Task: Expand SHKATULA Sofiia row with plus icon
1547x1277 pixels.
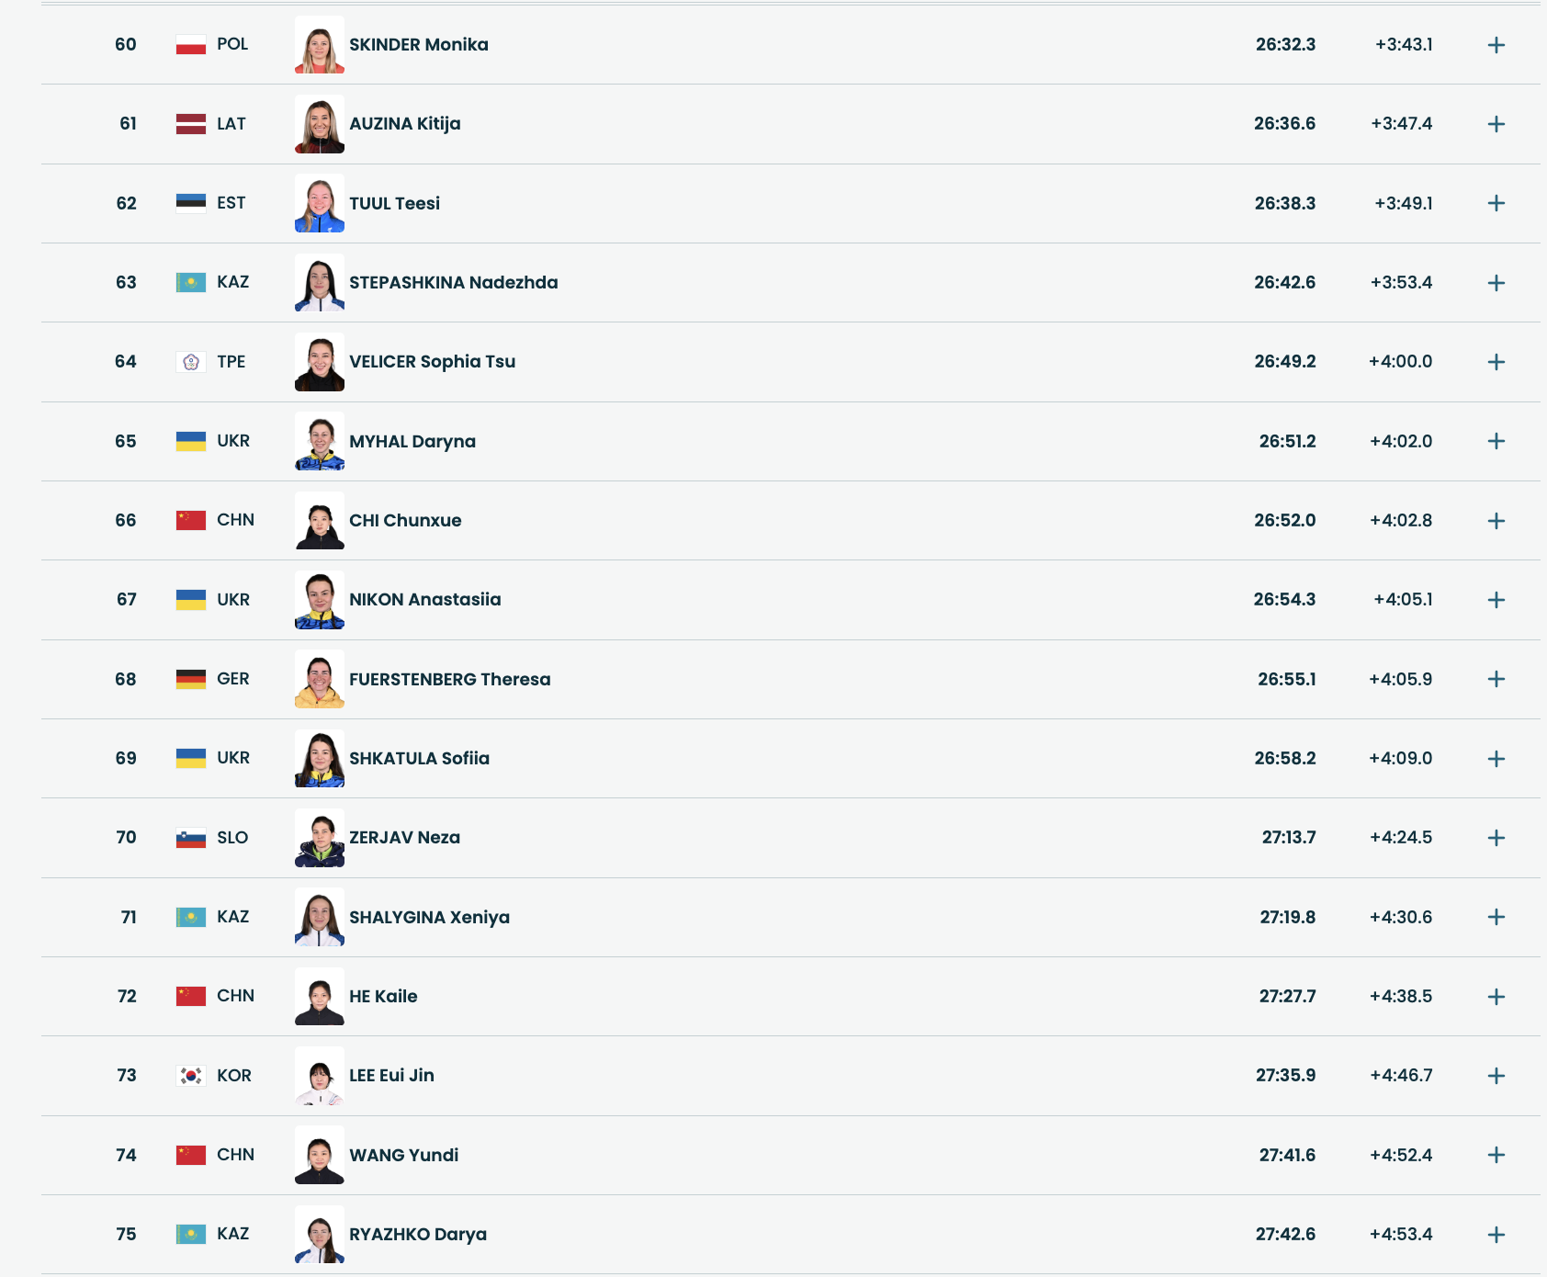Action: click(1496, 759)
